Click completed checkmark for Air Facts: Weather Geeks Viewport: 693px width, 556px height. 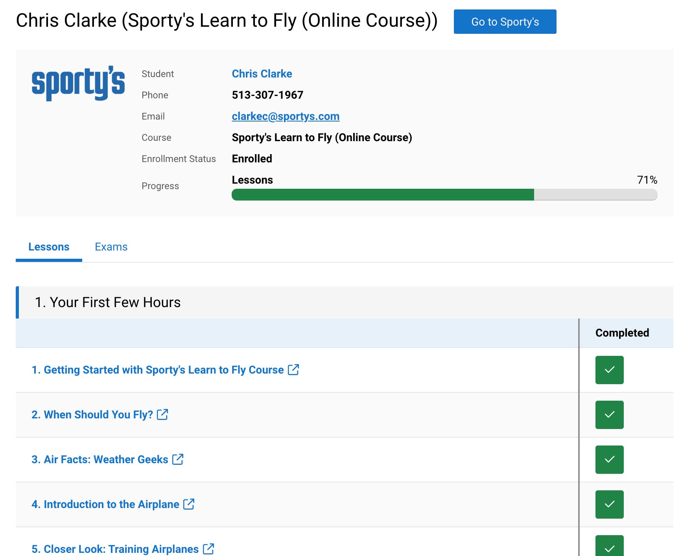pyautogui.click(x=610, y=460)
